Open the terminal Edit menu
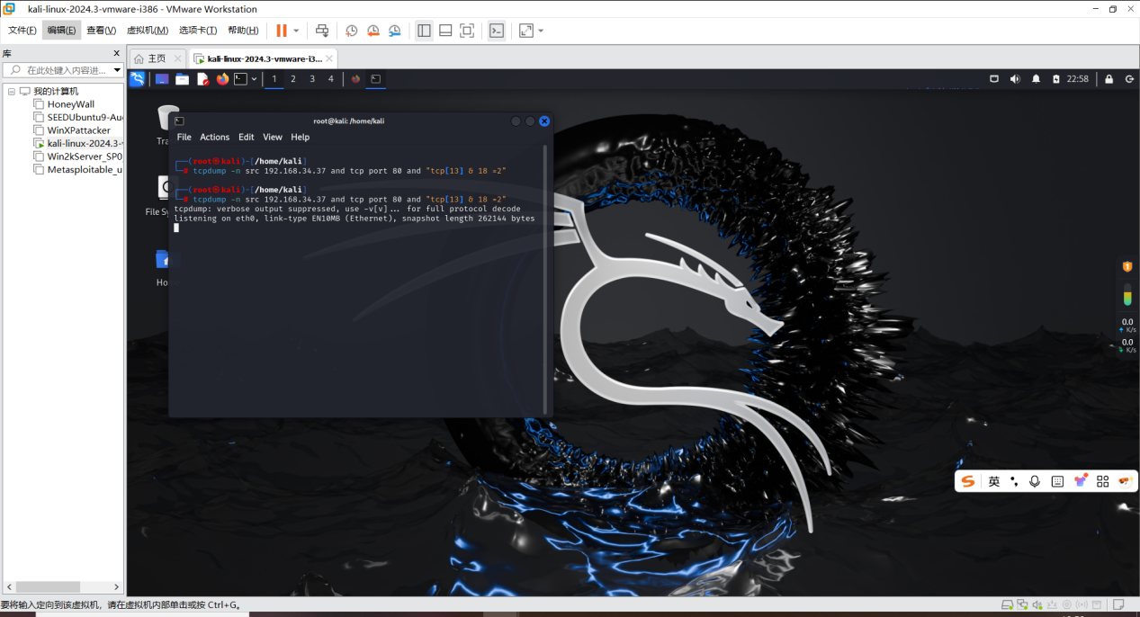The image size is (1140, 617). (247, 138)
